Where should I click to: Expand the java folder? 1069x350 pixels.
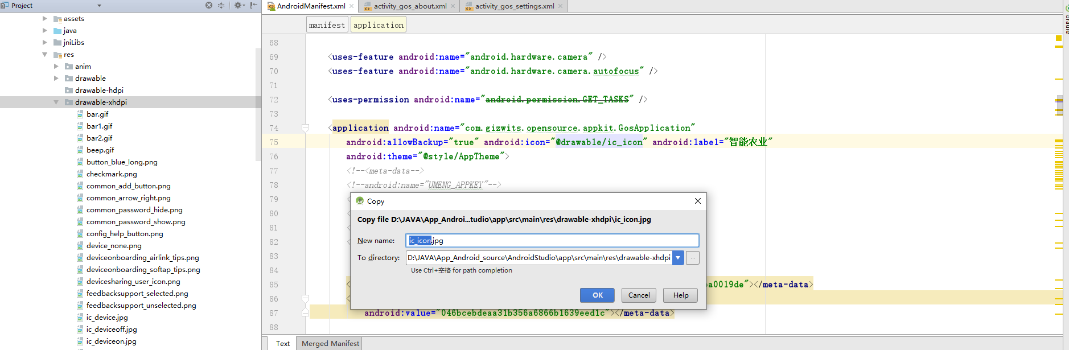point(45,30)
